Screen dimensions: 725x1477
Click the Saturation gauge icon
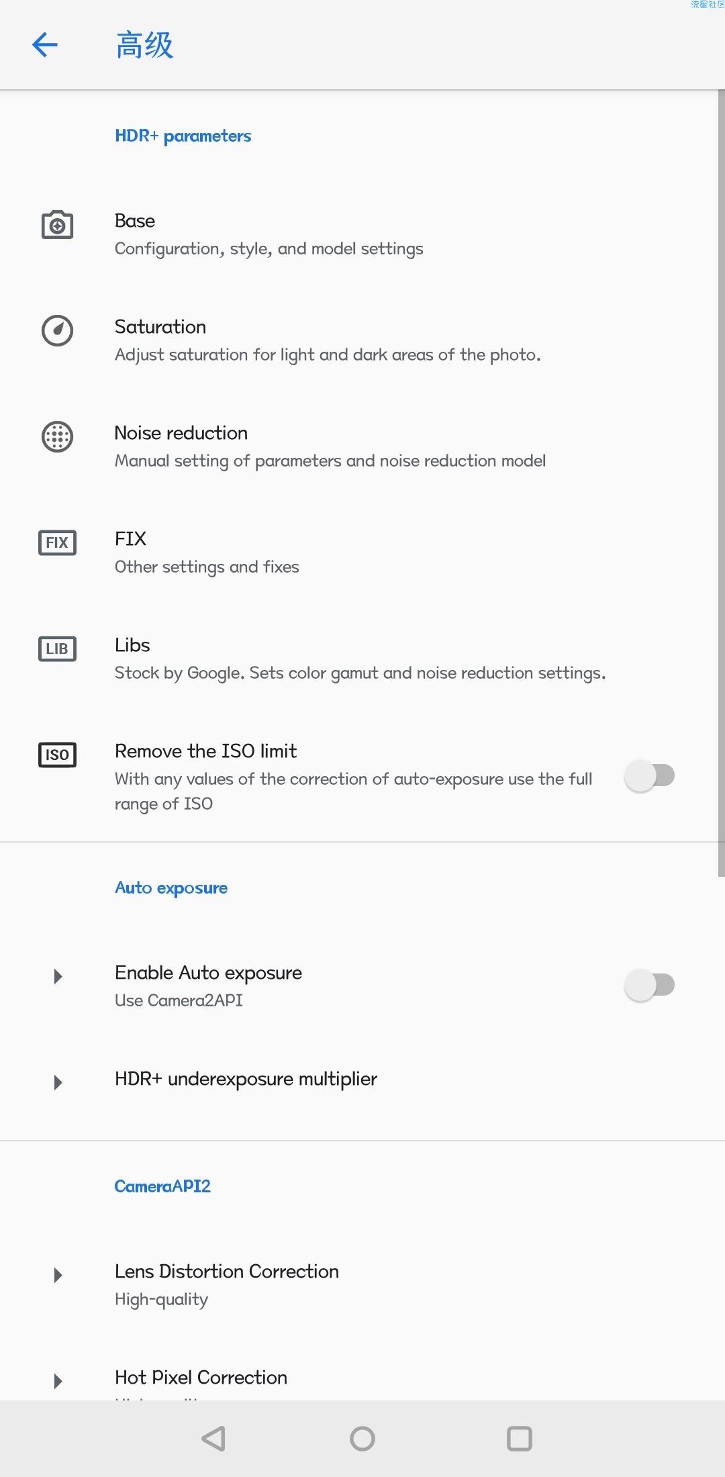coord(58,331)
